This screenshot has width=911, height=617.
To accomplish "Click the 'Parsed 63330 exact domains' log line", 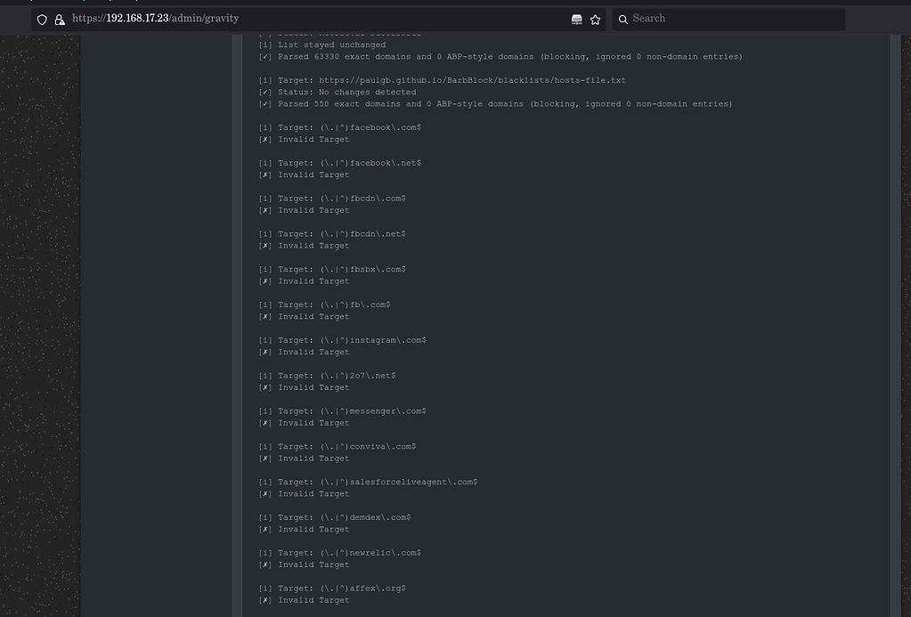I will (x=499, y=56).
